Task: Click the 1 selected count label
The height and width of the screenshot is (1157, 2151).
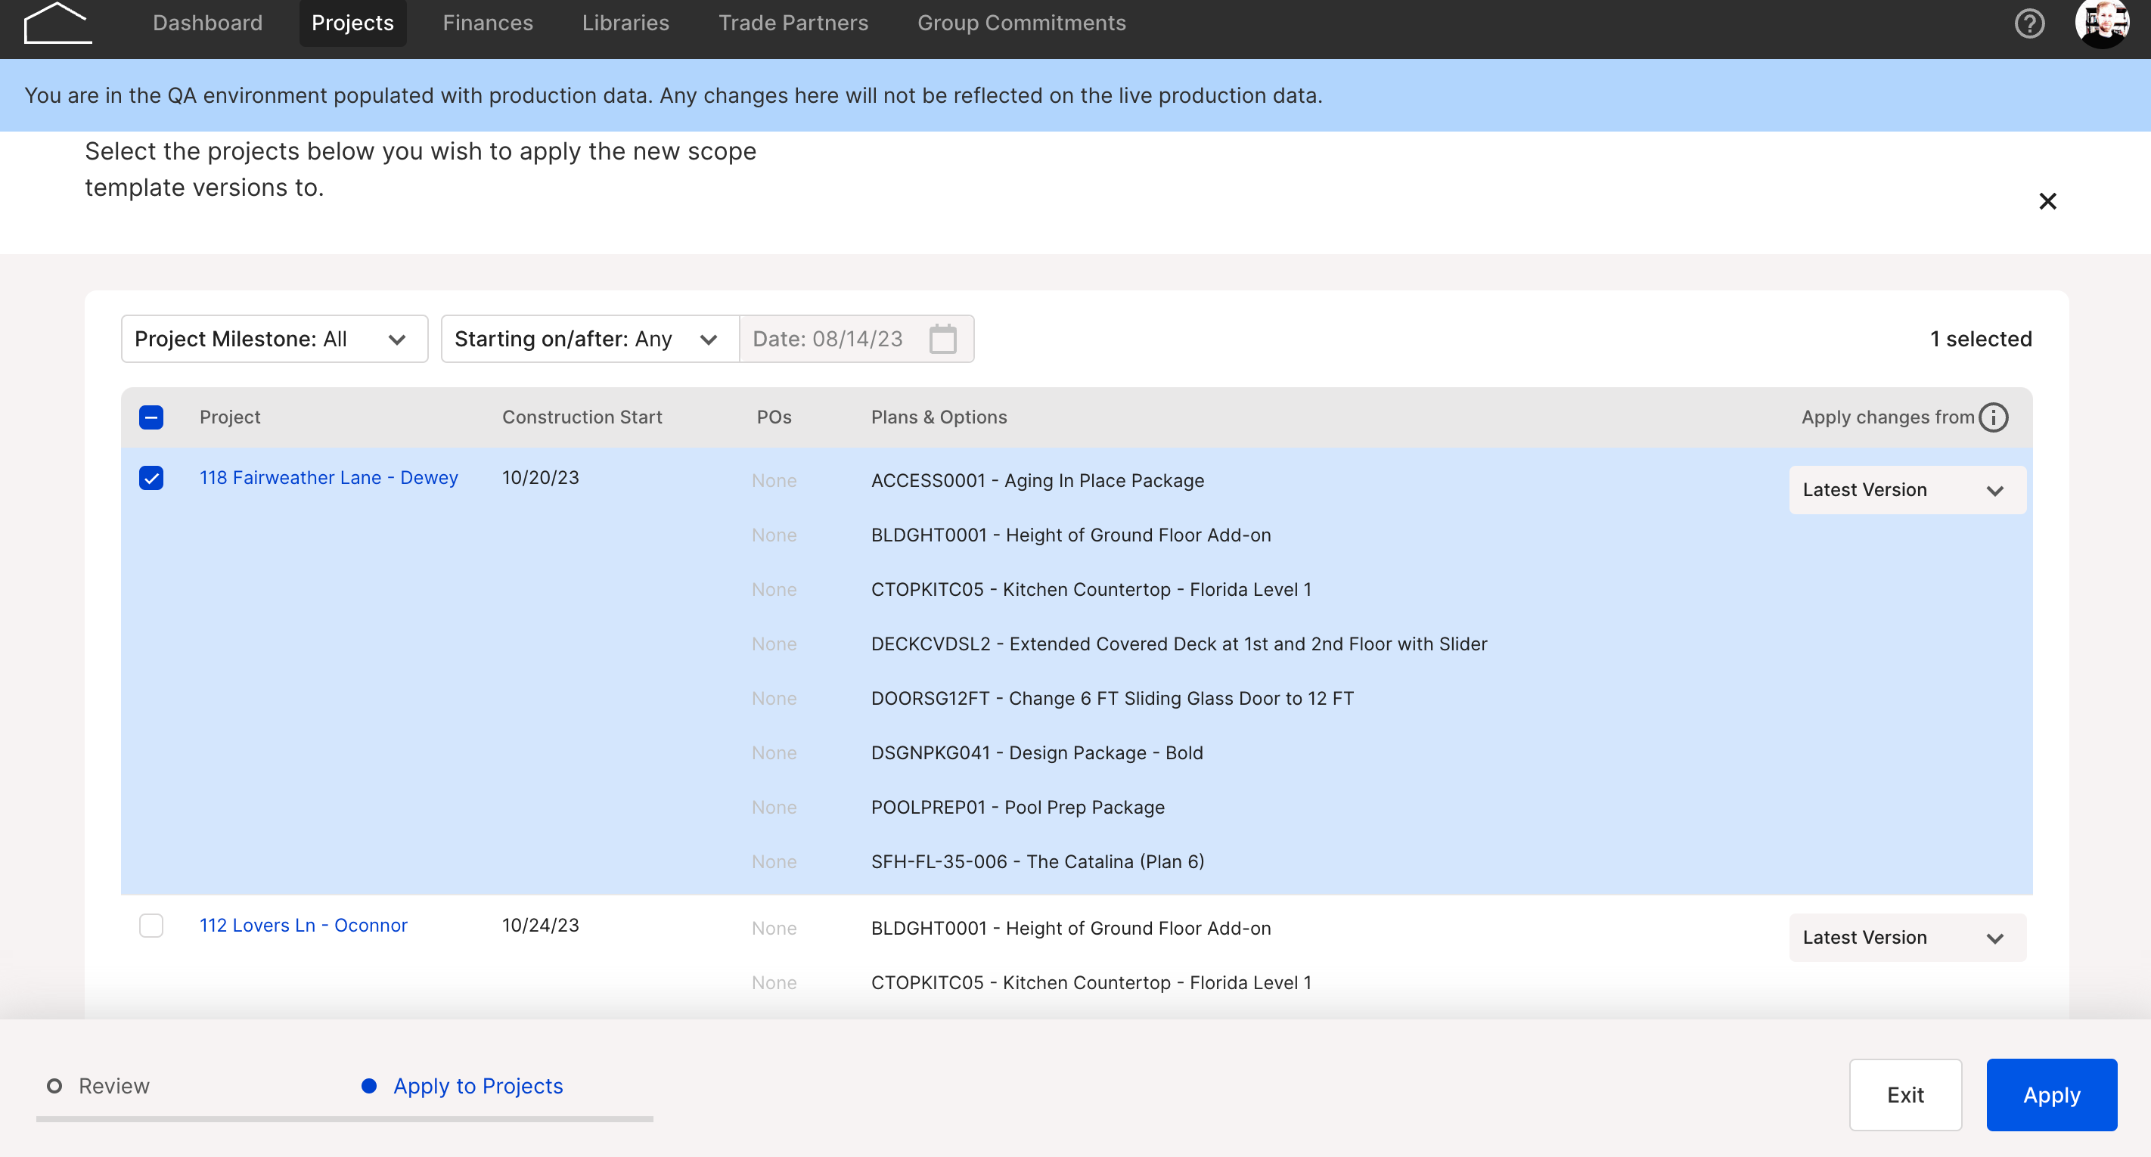Action: tap(1981, 339)
